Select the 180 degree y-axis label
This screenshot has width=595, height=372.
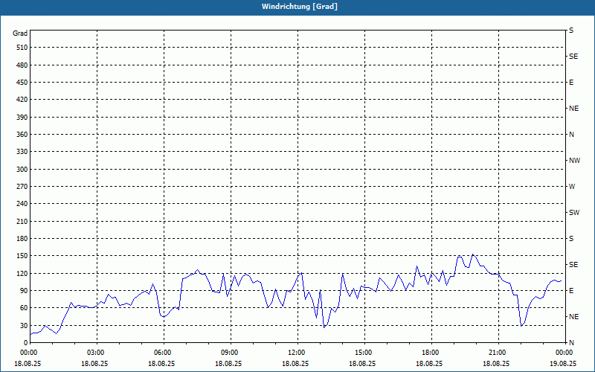[x=20, y=239]
